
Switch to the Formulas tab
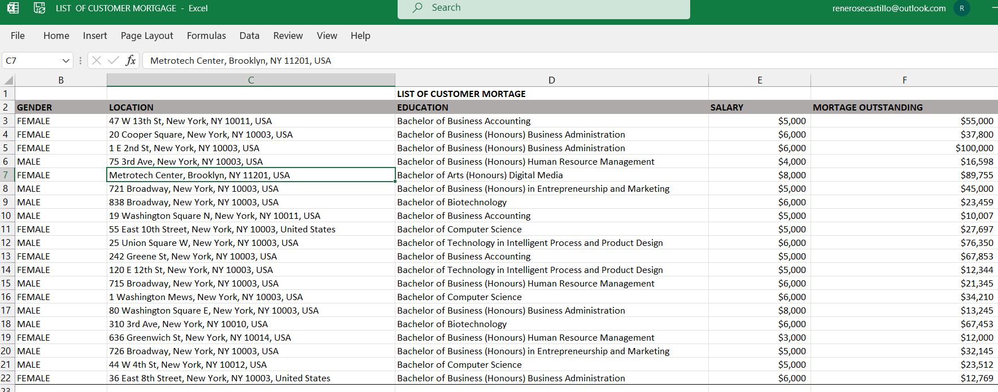tap(206, 36)
